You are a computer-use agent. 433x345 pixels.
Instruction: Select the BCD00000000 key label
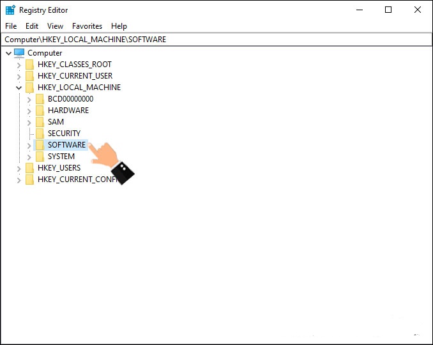(71, 99)
